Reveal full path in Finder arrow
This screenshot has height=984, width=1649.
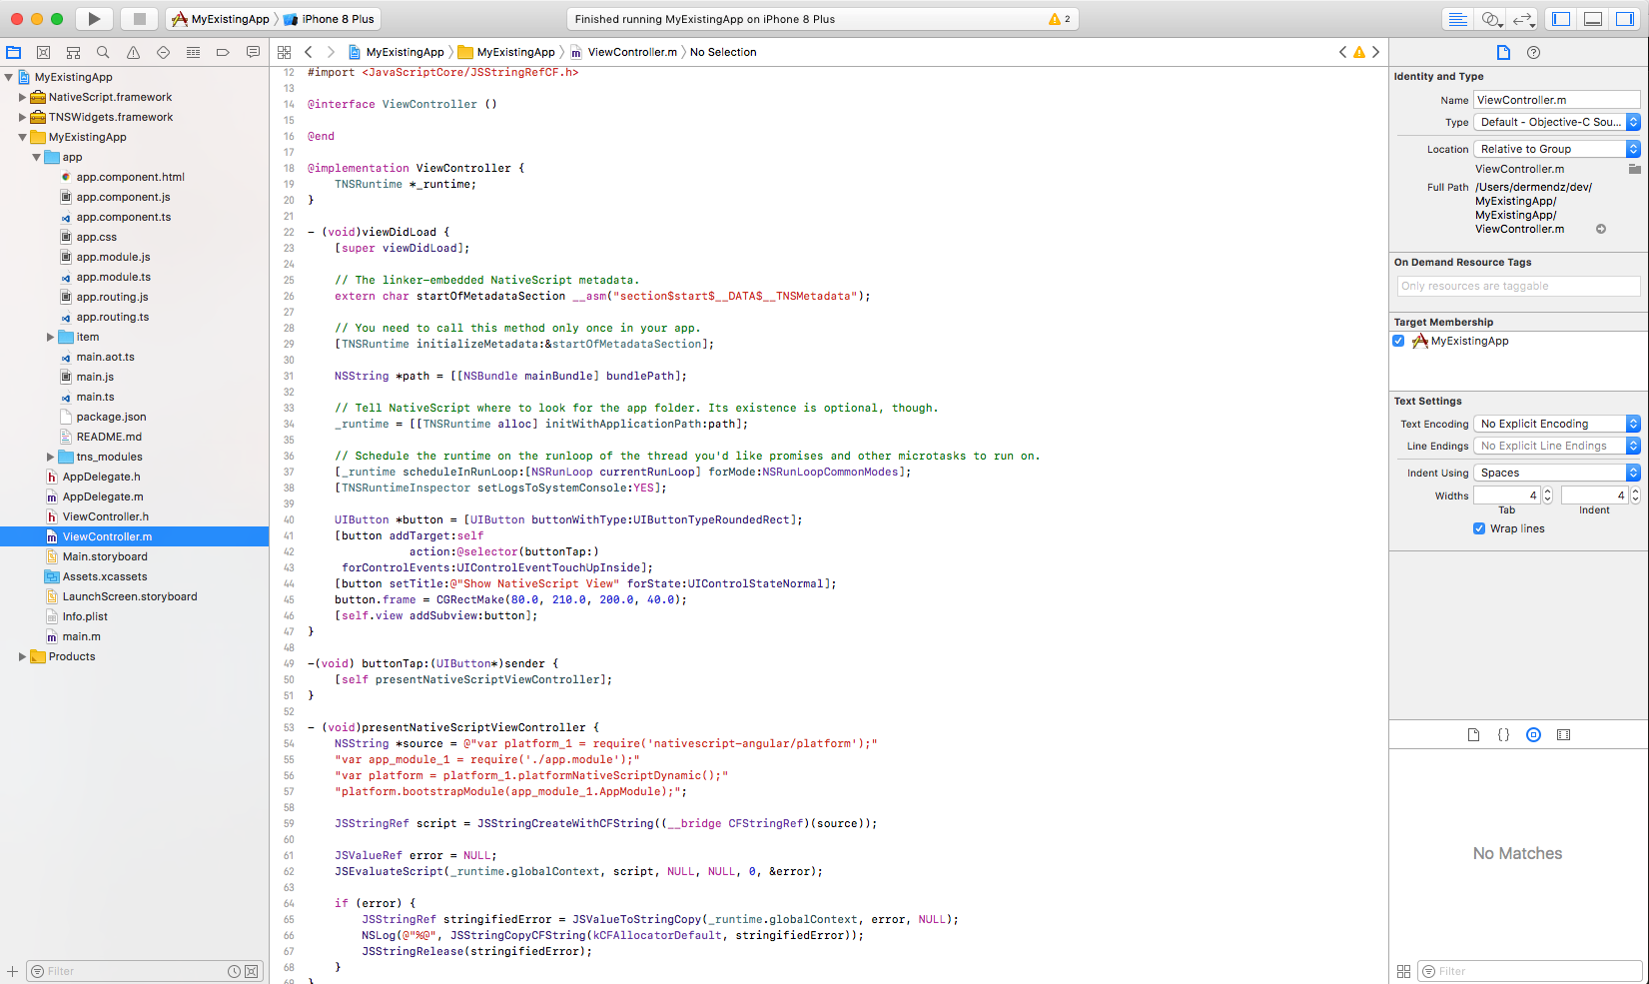(x=1601, y=229)
